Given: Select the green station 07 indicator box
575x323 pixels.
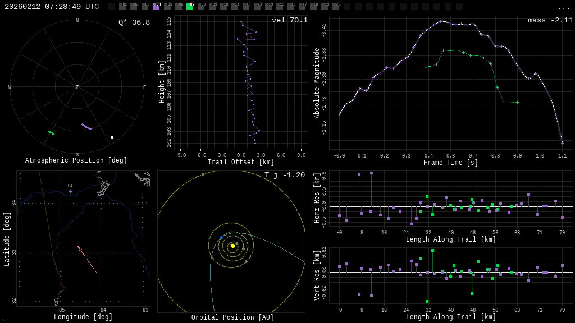Looking at the screenshot, I should 190,7.
